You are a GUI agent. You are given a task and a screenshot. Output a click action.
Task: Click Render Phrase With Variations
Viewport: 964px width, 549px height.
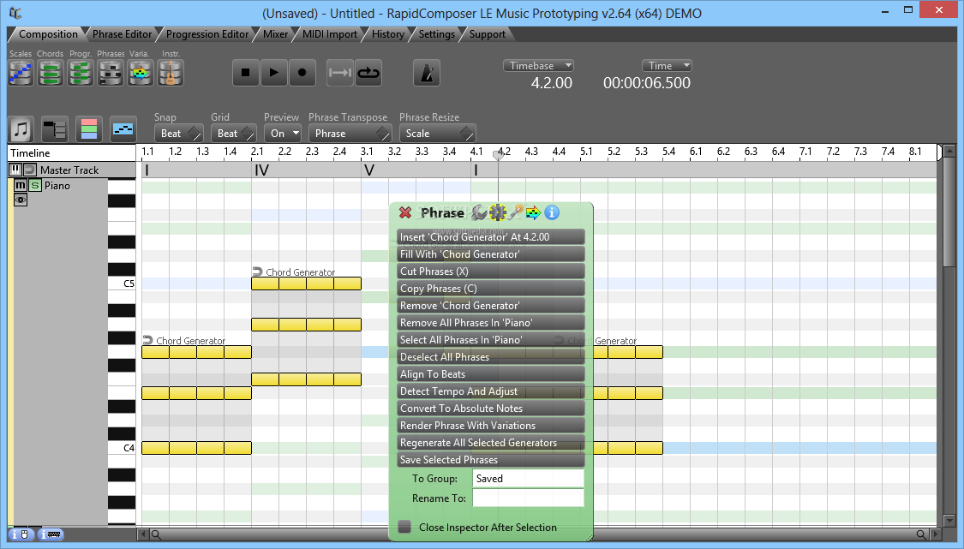491,426
